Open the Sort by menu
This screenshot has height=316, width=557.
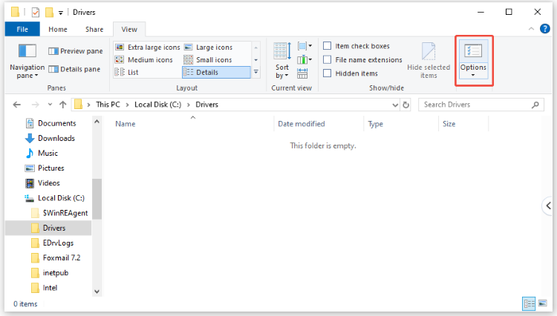(282, 61)
